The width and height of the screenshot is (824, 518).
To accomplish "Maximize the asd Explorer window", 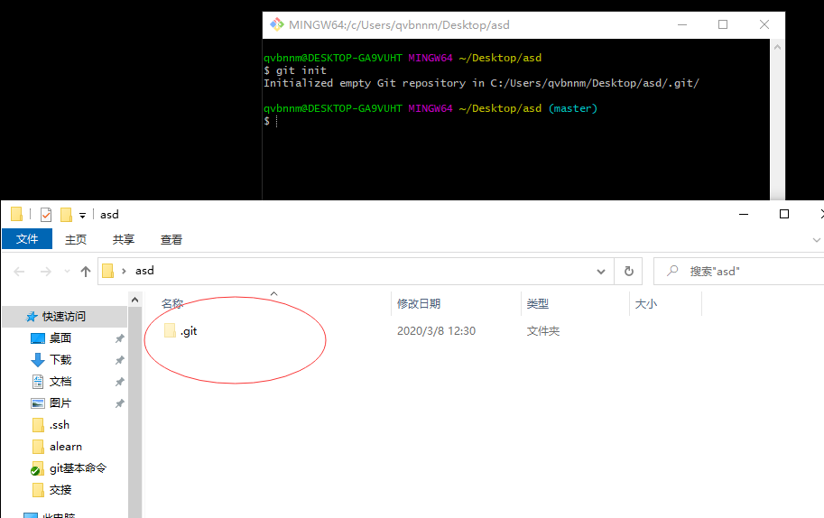I will coord(784,215).
